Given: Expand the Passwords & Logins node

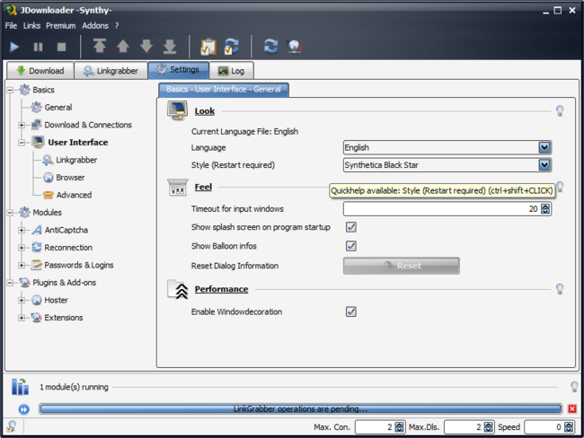Looking at the screenshot, I should (x=22, y=266).
